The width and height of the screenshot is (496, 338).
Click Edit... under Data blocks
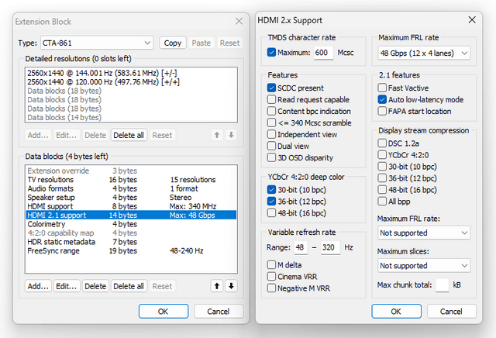[x=67, y=286]
